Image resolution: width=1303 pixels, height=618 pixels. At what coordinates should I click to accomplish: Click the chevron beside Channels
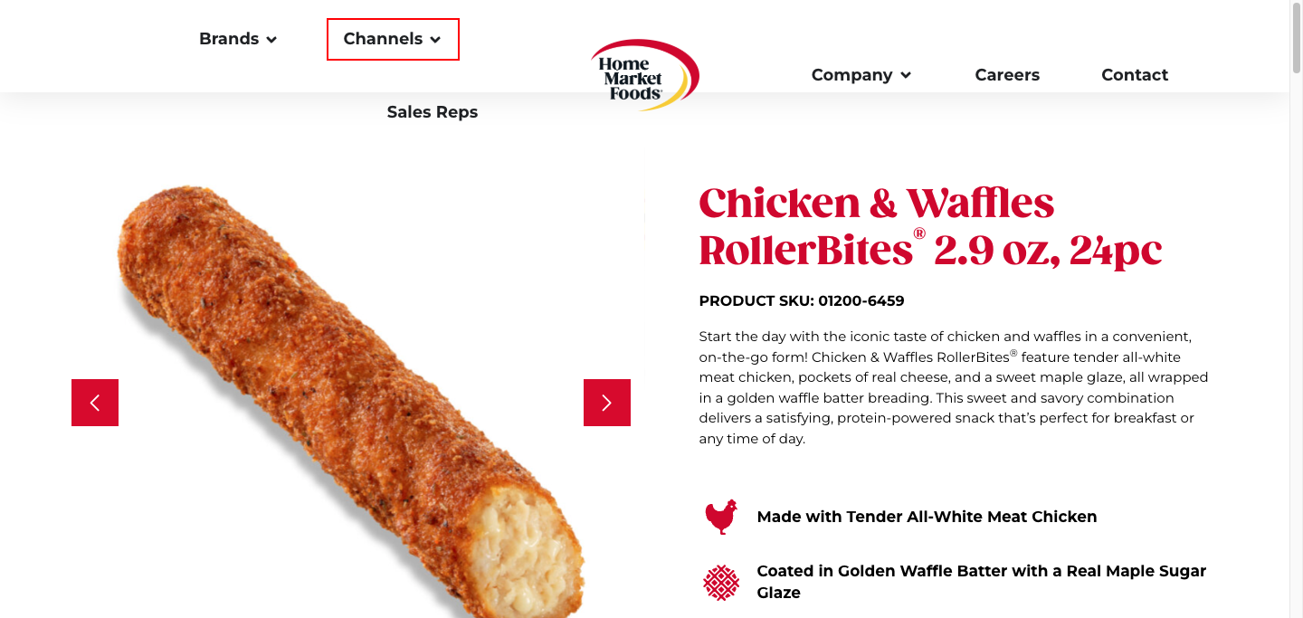point(435,40)
